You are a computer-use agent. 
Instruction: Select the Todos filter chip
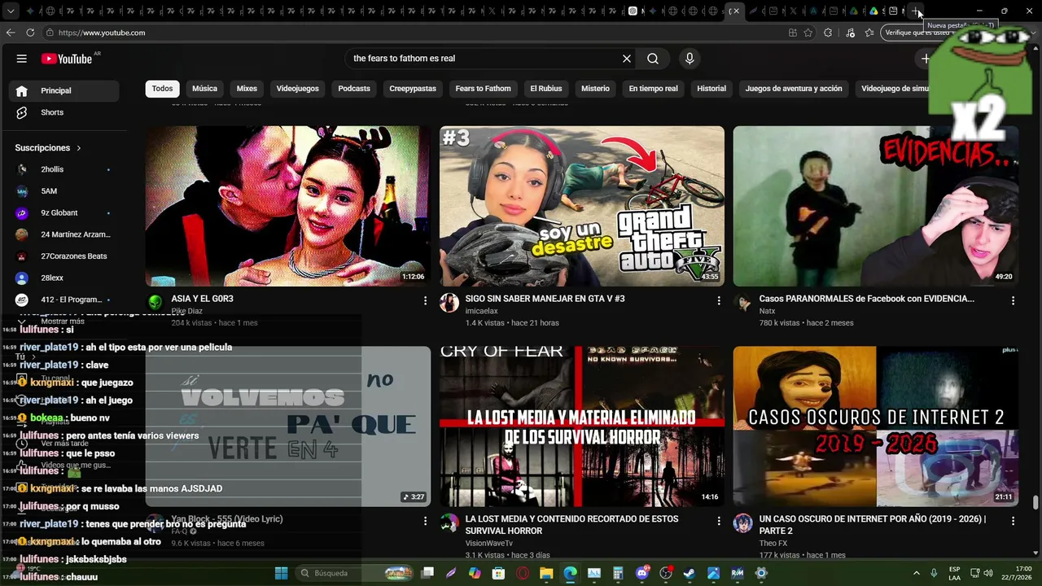pos(162,89)
